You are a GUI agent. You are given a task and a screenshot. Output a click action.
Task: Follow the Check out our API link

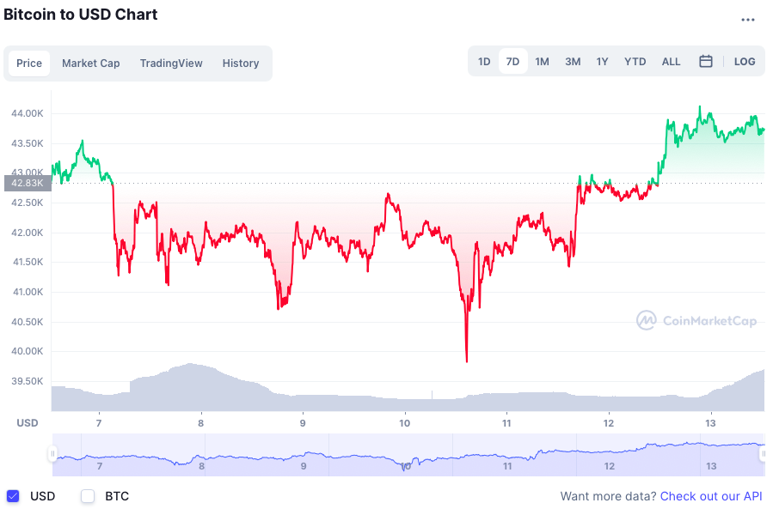pyautogui.click(x=711, y=496)
